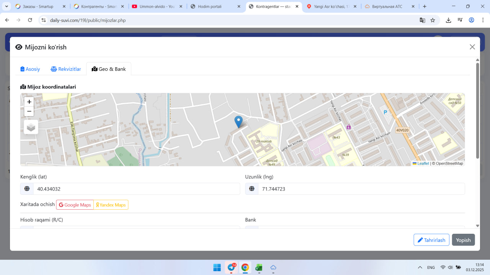This screenshot has height=275, width=490.
Task: Open the cloud app in taskbar
Action: click(273, 267)
